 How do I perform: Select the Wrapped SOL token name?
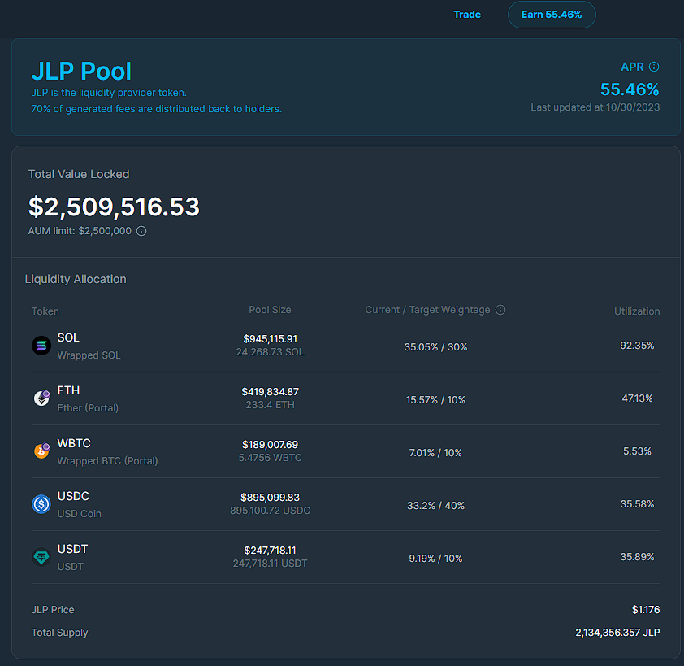[x=89, y=355]
